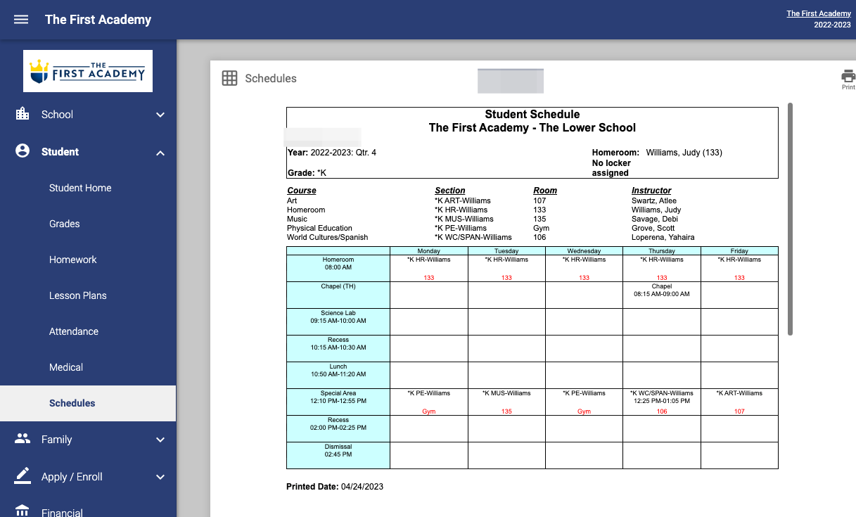Click the Financial bank icon
The image size is (856, 517).
(x=23, y=511)
